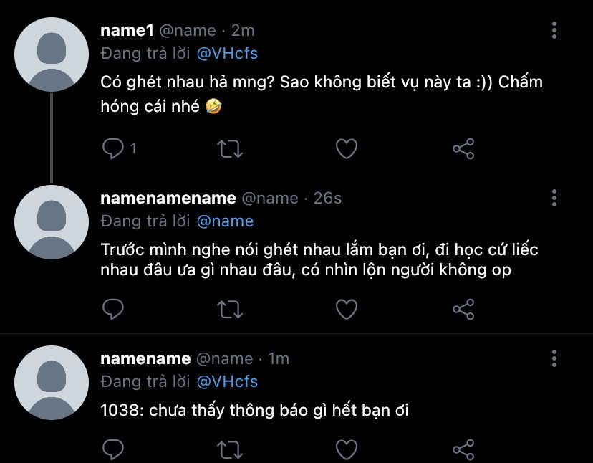The image size is (593, 463).
Task: Open more options on namenamename's reply
Action: (x=554, y=198)
